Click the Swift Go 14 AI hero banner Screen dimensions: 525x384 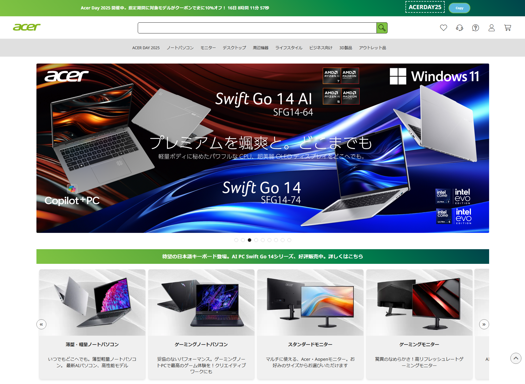(263, 148)
